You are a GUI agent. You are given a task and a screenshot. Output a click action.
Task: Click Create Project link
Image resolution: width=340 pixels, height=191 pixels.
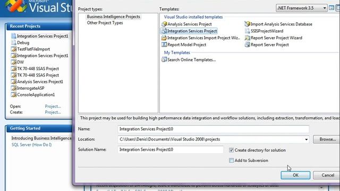click(53, 112)
